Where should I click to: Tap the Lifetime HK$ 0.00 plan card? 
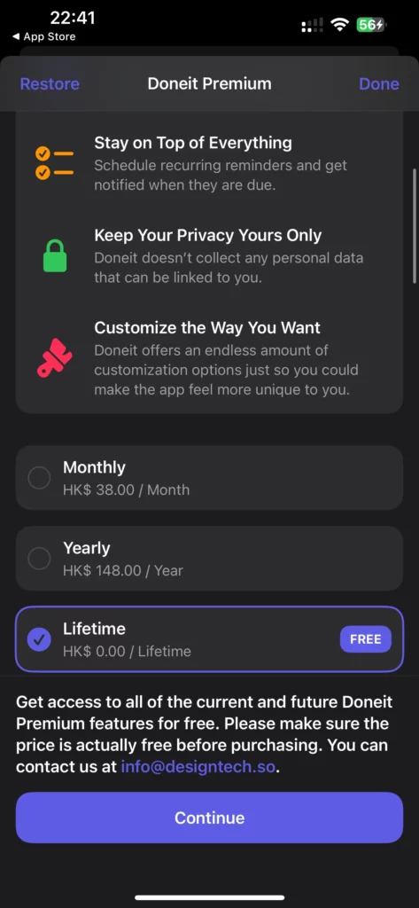209,639
